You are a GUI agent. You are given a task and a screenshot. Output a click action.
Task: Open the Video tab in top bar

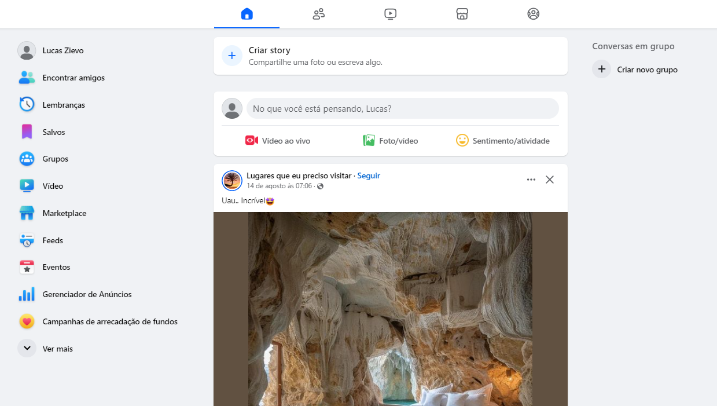pyautogui.click(x=390, y=14)
